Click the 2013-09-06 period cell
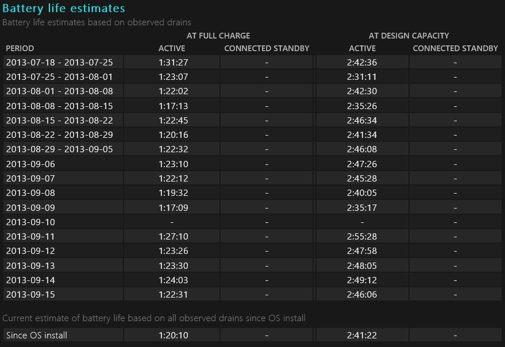Screen dimensions: 505x347 point(30,164)
